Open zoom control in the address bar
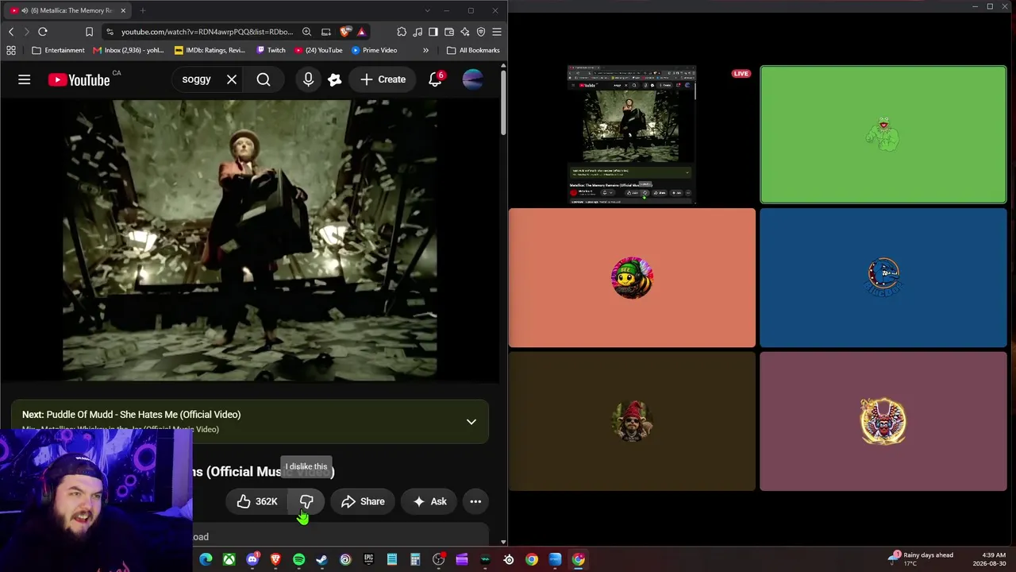The image size is (1016, 572). coord(306,32)
